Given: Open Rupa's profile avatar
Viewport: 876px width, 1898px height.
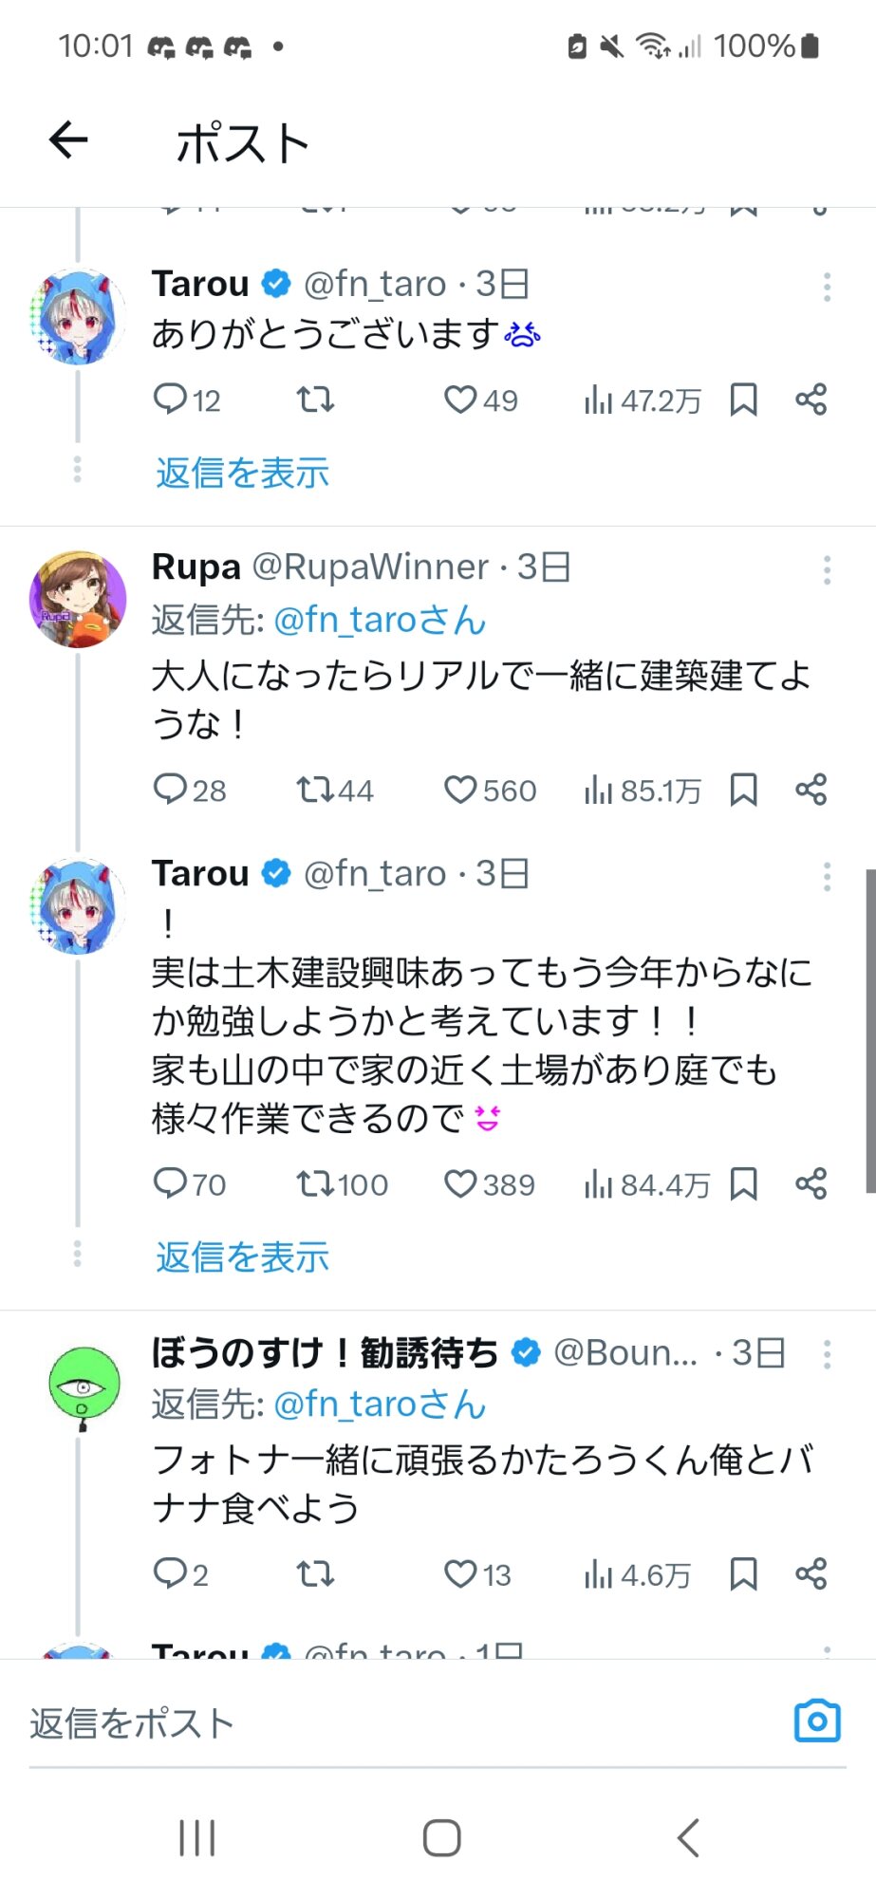Looking at the screenshot, I should click(78, 599).
